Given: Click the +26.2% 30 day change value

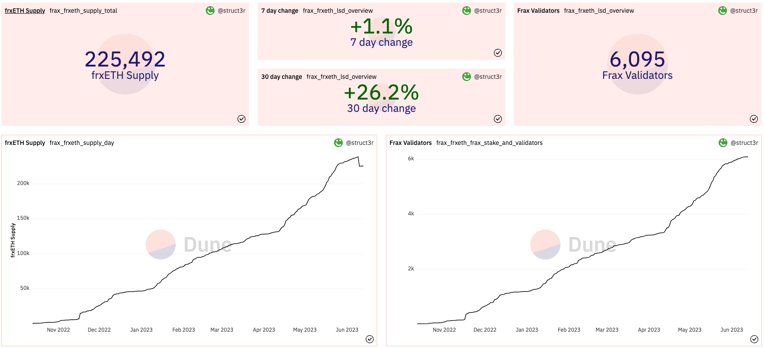Looking at the screenshot, I should (381, 93).
